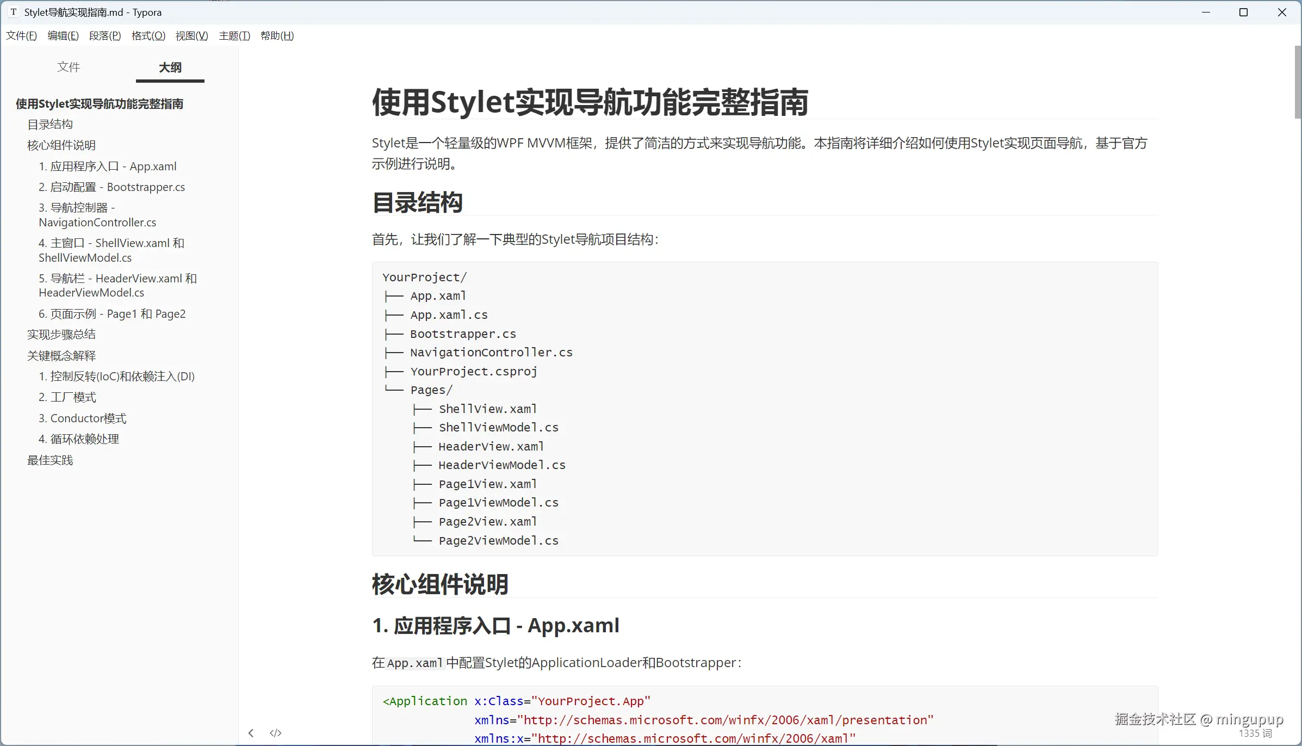The height and width of the screenshot is (746, 1302).
Task: Switch to the 文件 sidebar tab
Action: [x=69, y=67]
